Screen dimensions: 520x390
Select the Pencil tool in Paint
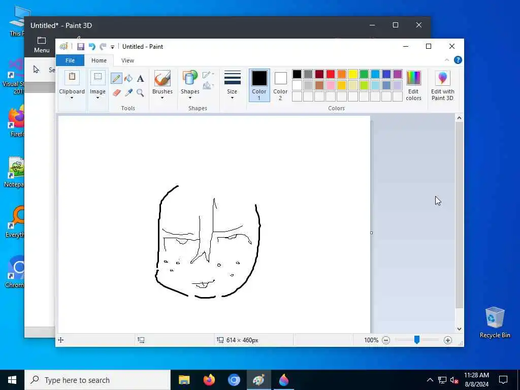click(116, 79)
